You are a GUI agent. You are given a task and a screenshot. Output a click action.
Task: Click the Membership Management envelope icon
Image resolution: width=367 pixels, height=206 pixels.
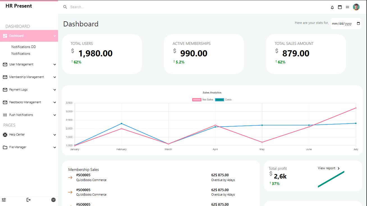[x=5, y=77]
